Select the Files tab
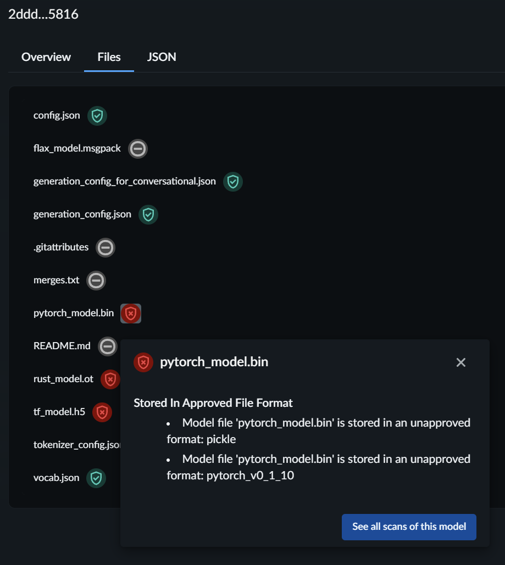Viewport: 505px width, 565px height. pos(108,57)
